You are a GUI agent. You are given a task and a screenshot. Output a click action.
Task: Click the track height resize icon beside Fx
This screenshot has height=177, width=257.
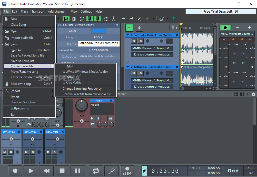(139, 28)
